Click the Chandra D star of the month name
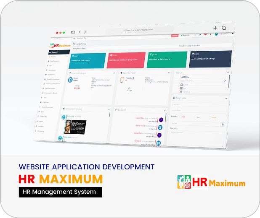The width and height of the screenshot is (260, 218). [x=130, y=78]
